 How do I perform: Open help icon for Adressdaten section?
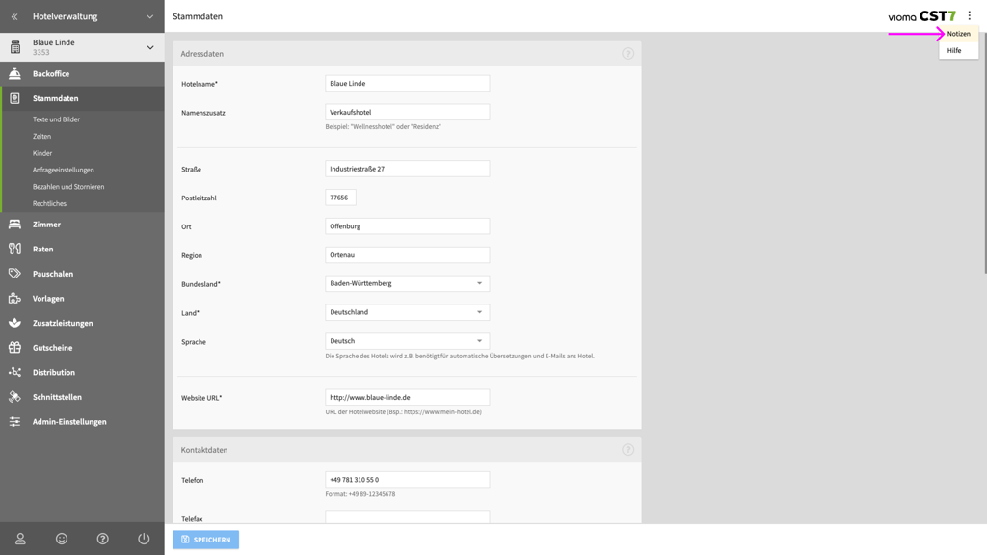pos(627,54)
